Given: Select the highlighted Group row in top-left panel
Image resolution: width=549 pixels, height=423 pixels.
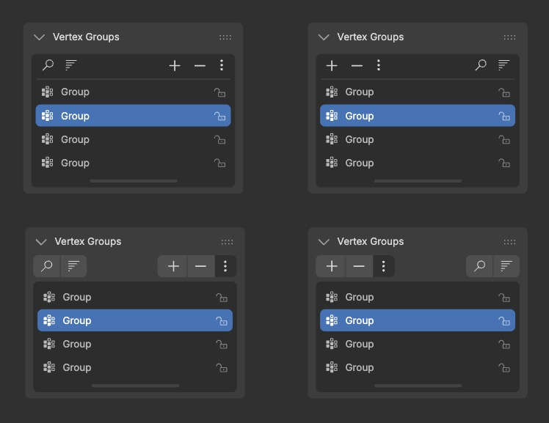Looking at the screenshot, I should [x=133, y=115].
